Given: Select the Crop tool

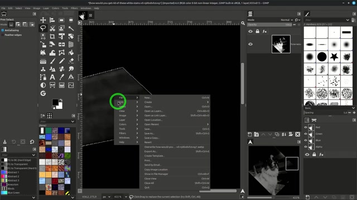Looking at the screenshot, I should [x=52, y=36].
